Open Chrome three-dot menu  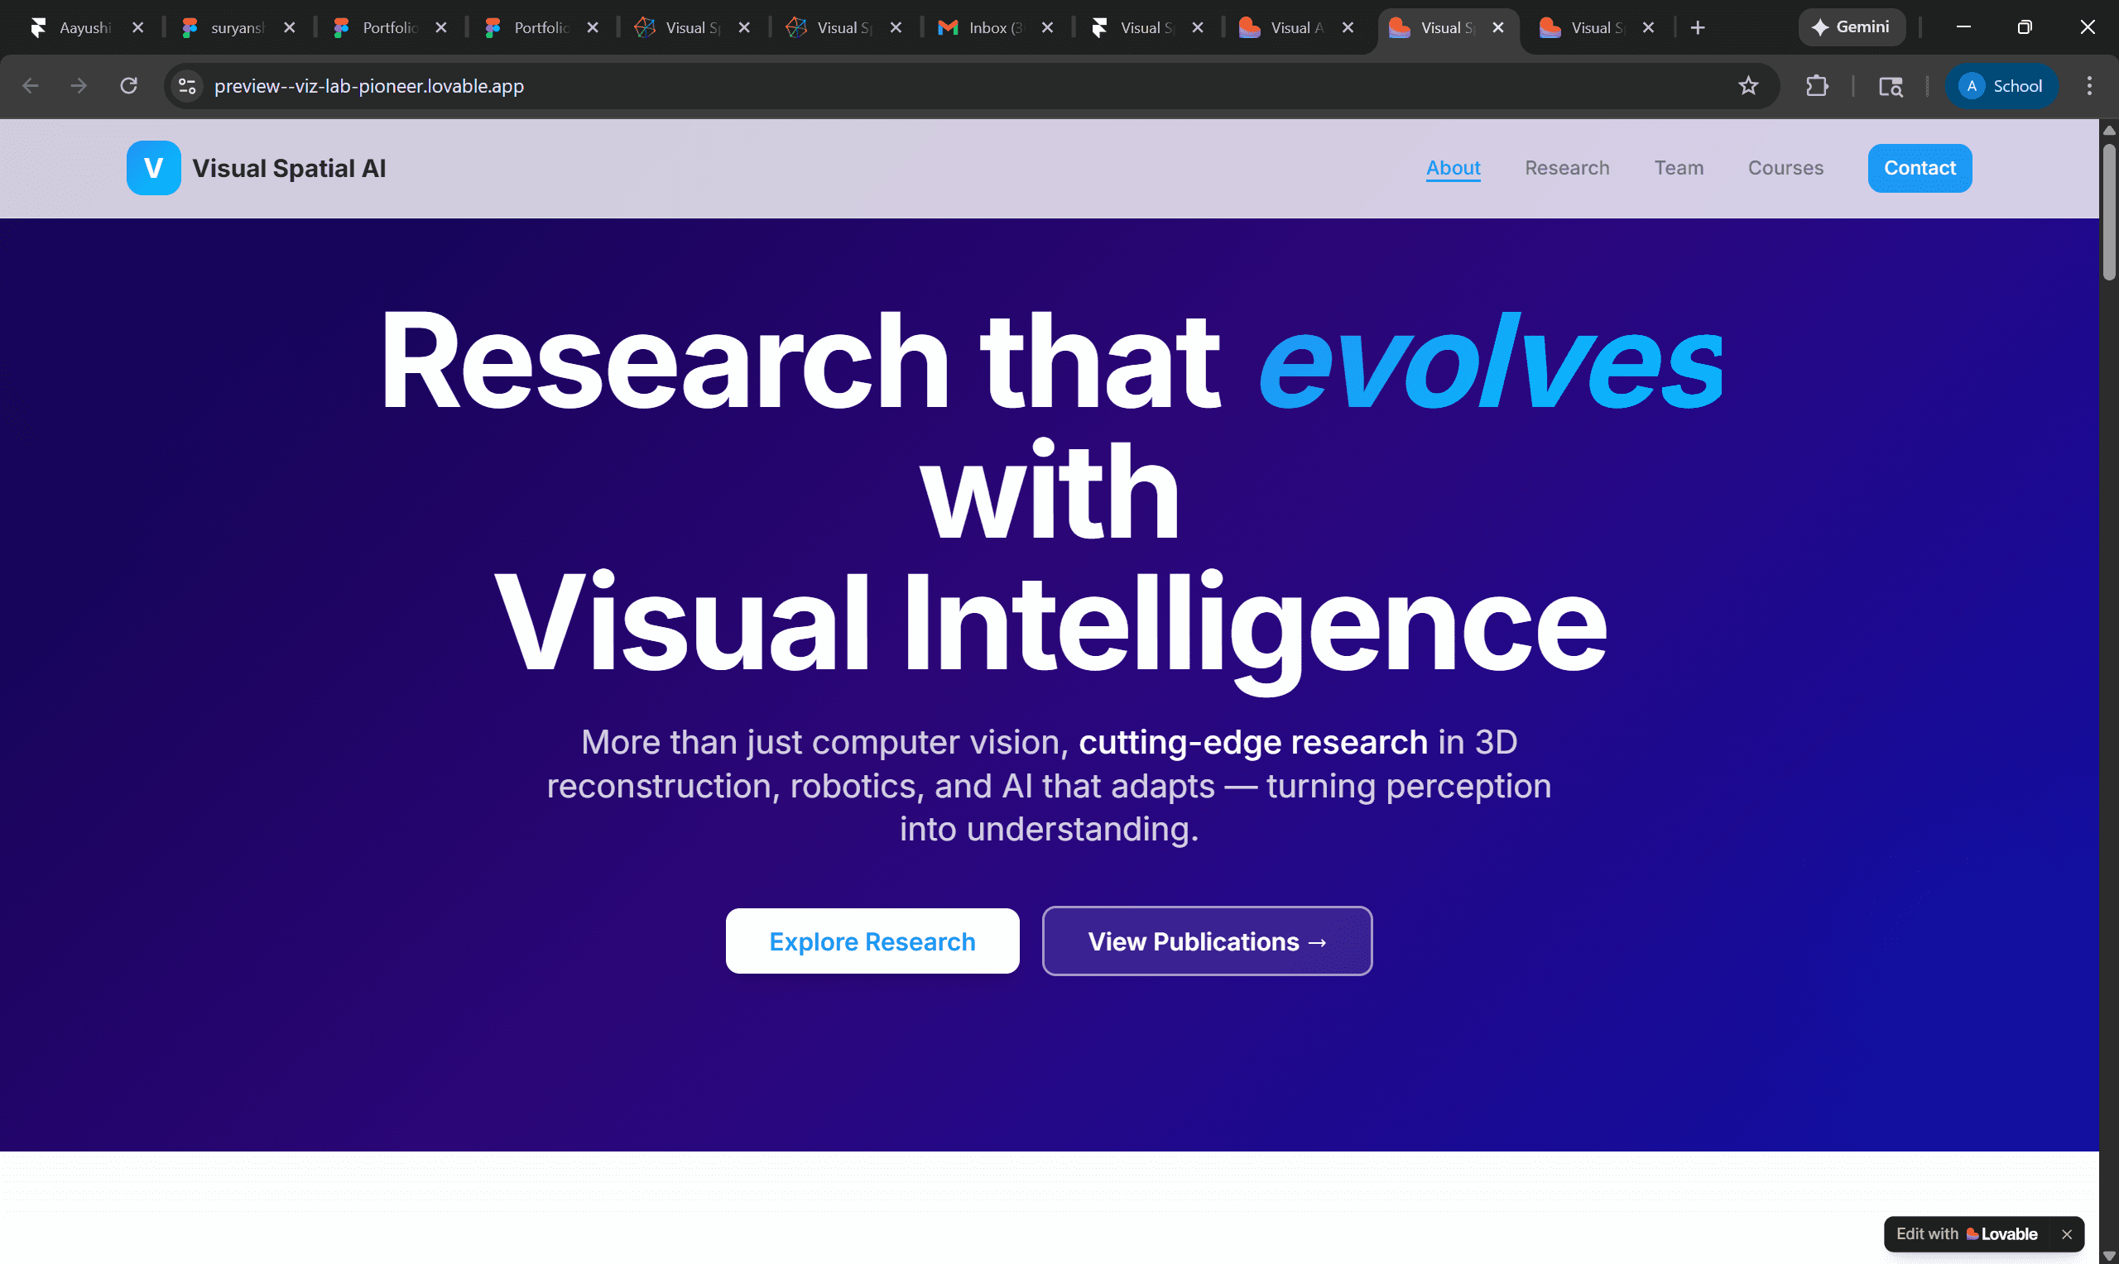tap(2088, 86)
